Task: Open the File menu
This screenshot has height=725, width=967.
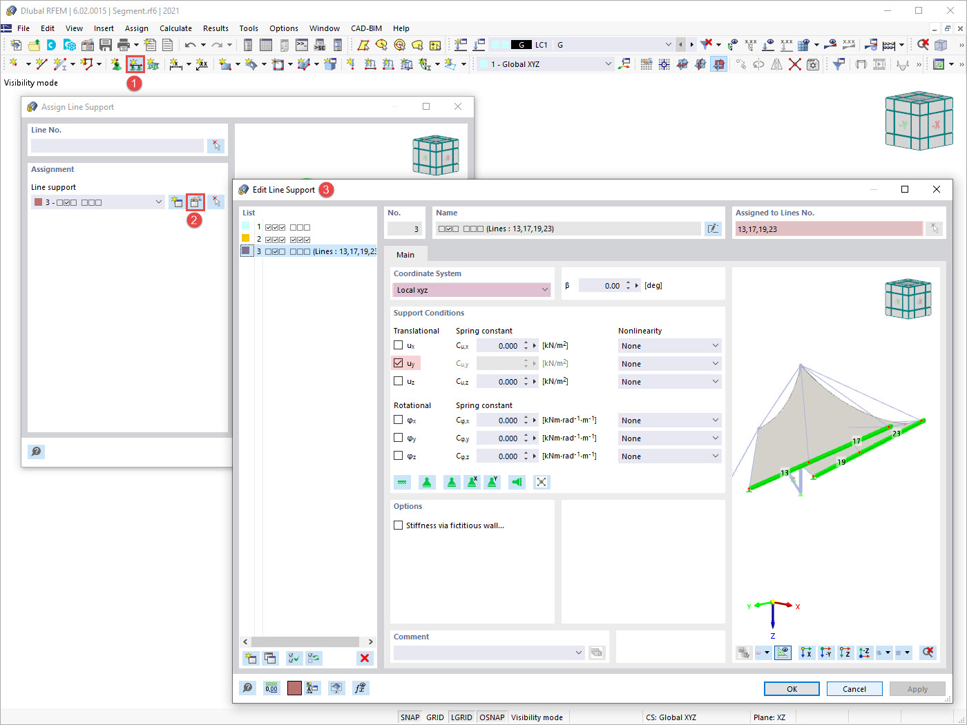Action: (23, 28)
